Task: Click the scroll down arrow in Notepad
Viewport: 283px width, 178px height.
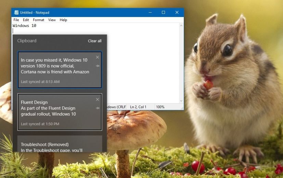Action: click(181, 101)
